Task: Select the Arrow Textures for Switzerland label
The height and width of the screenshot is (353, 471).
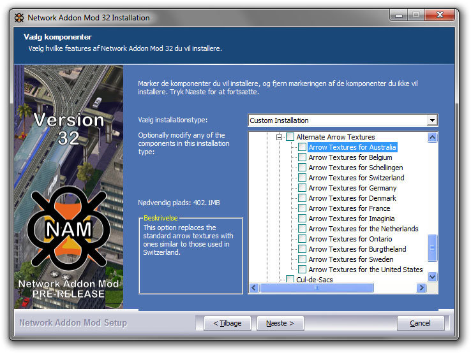Action: tap(356, 178)
